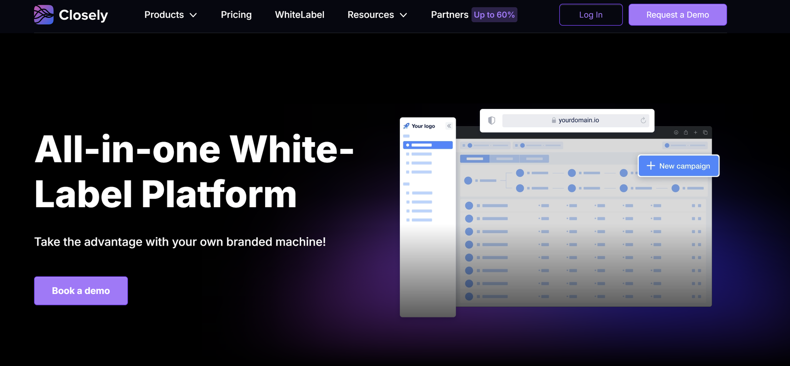Click the yourdomain.io address bar
The height and width of the screenshot is (366, 790).
[575, 120]
